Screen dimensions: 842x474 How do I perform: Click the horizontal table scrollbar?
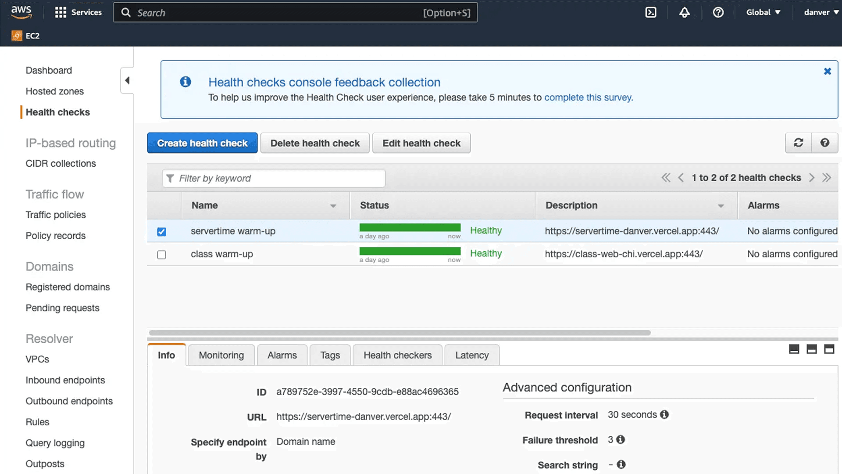click(400, 333)
